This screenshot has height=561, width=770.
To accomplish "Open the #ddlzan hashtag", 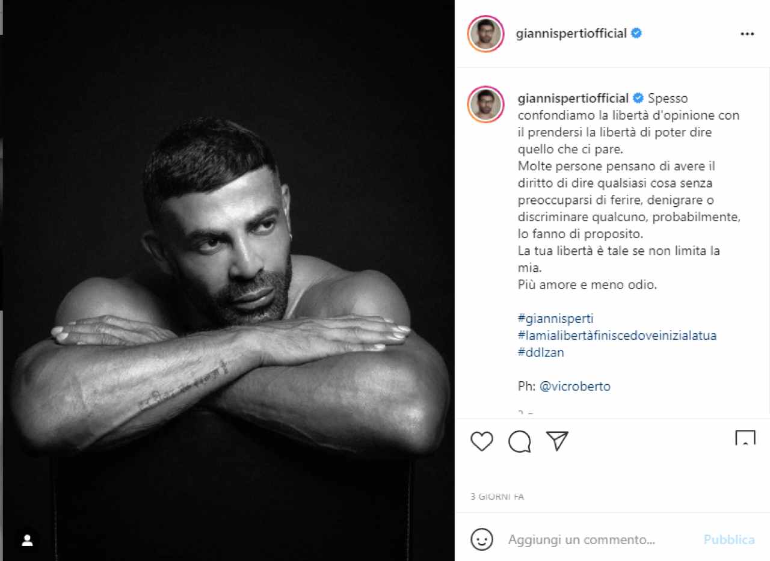I will tap(541, 352).
